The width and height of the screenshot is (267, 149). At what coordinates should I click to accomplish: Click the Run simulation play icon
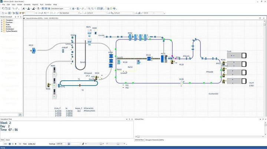point(16,144)
